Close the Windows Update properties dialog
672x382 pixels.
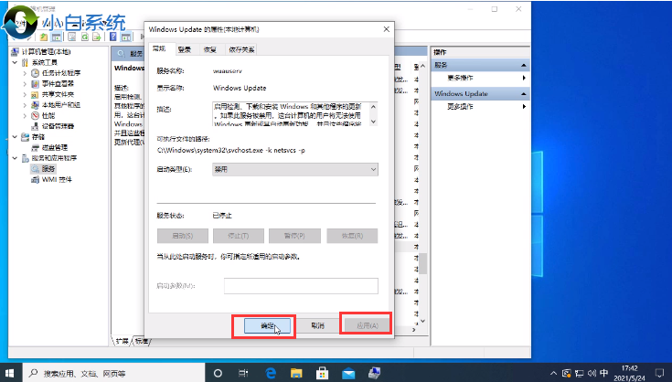[x=386, y=29]
